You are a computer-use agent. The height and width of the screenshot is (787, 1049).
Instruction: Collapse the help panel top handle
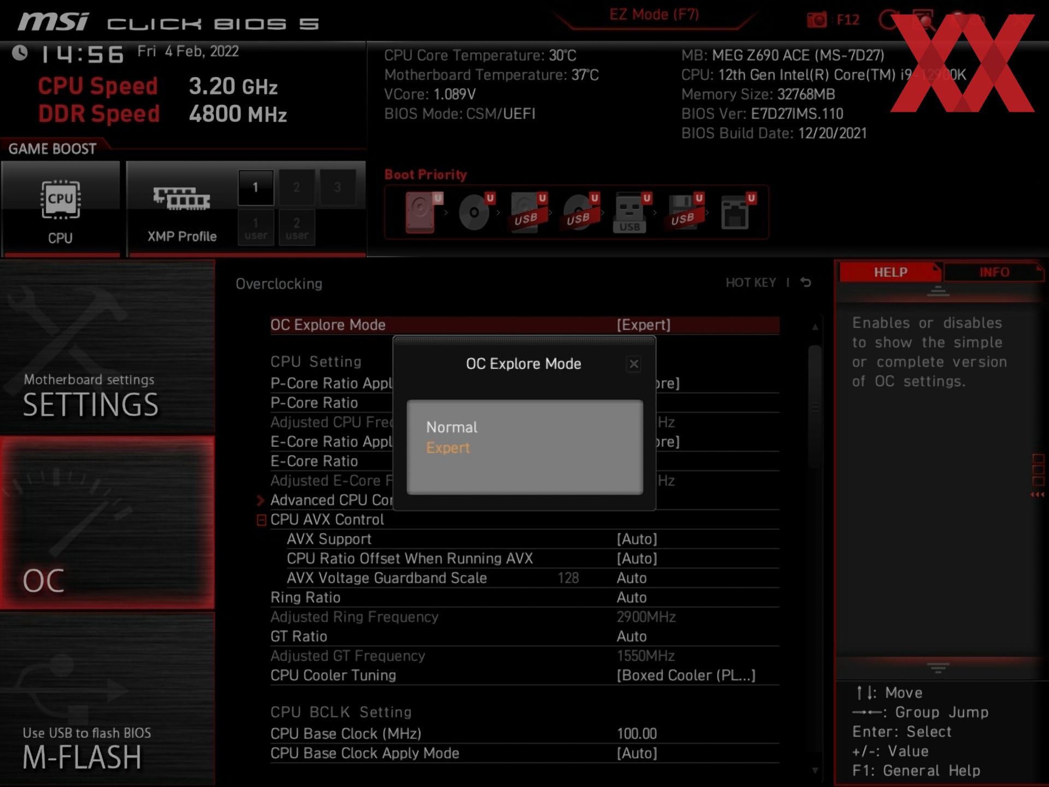[x=938, y=291]
